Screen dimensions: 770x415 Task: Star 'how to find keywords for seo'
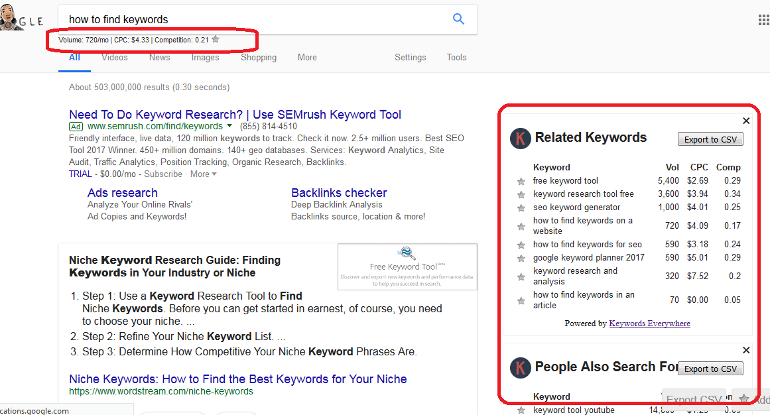point(521,245)
